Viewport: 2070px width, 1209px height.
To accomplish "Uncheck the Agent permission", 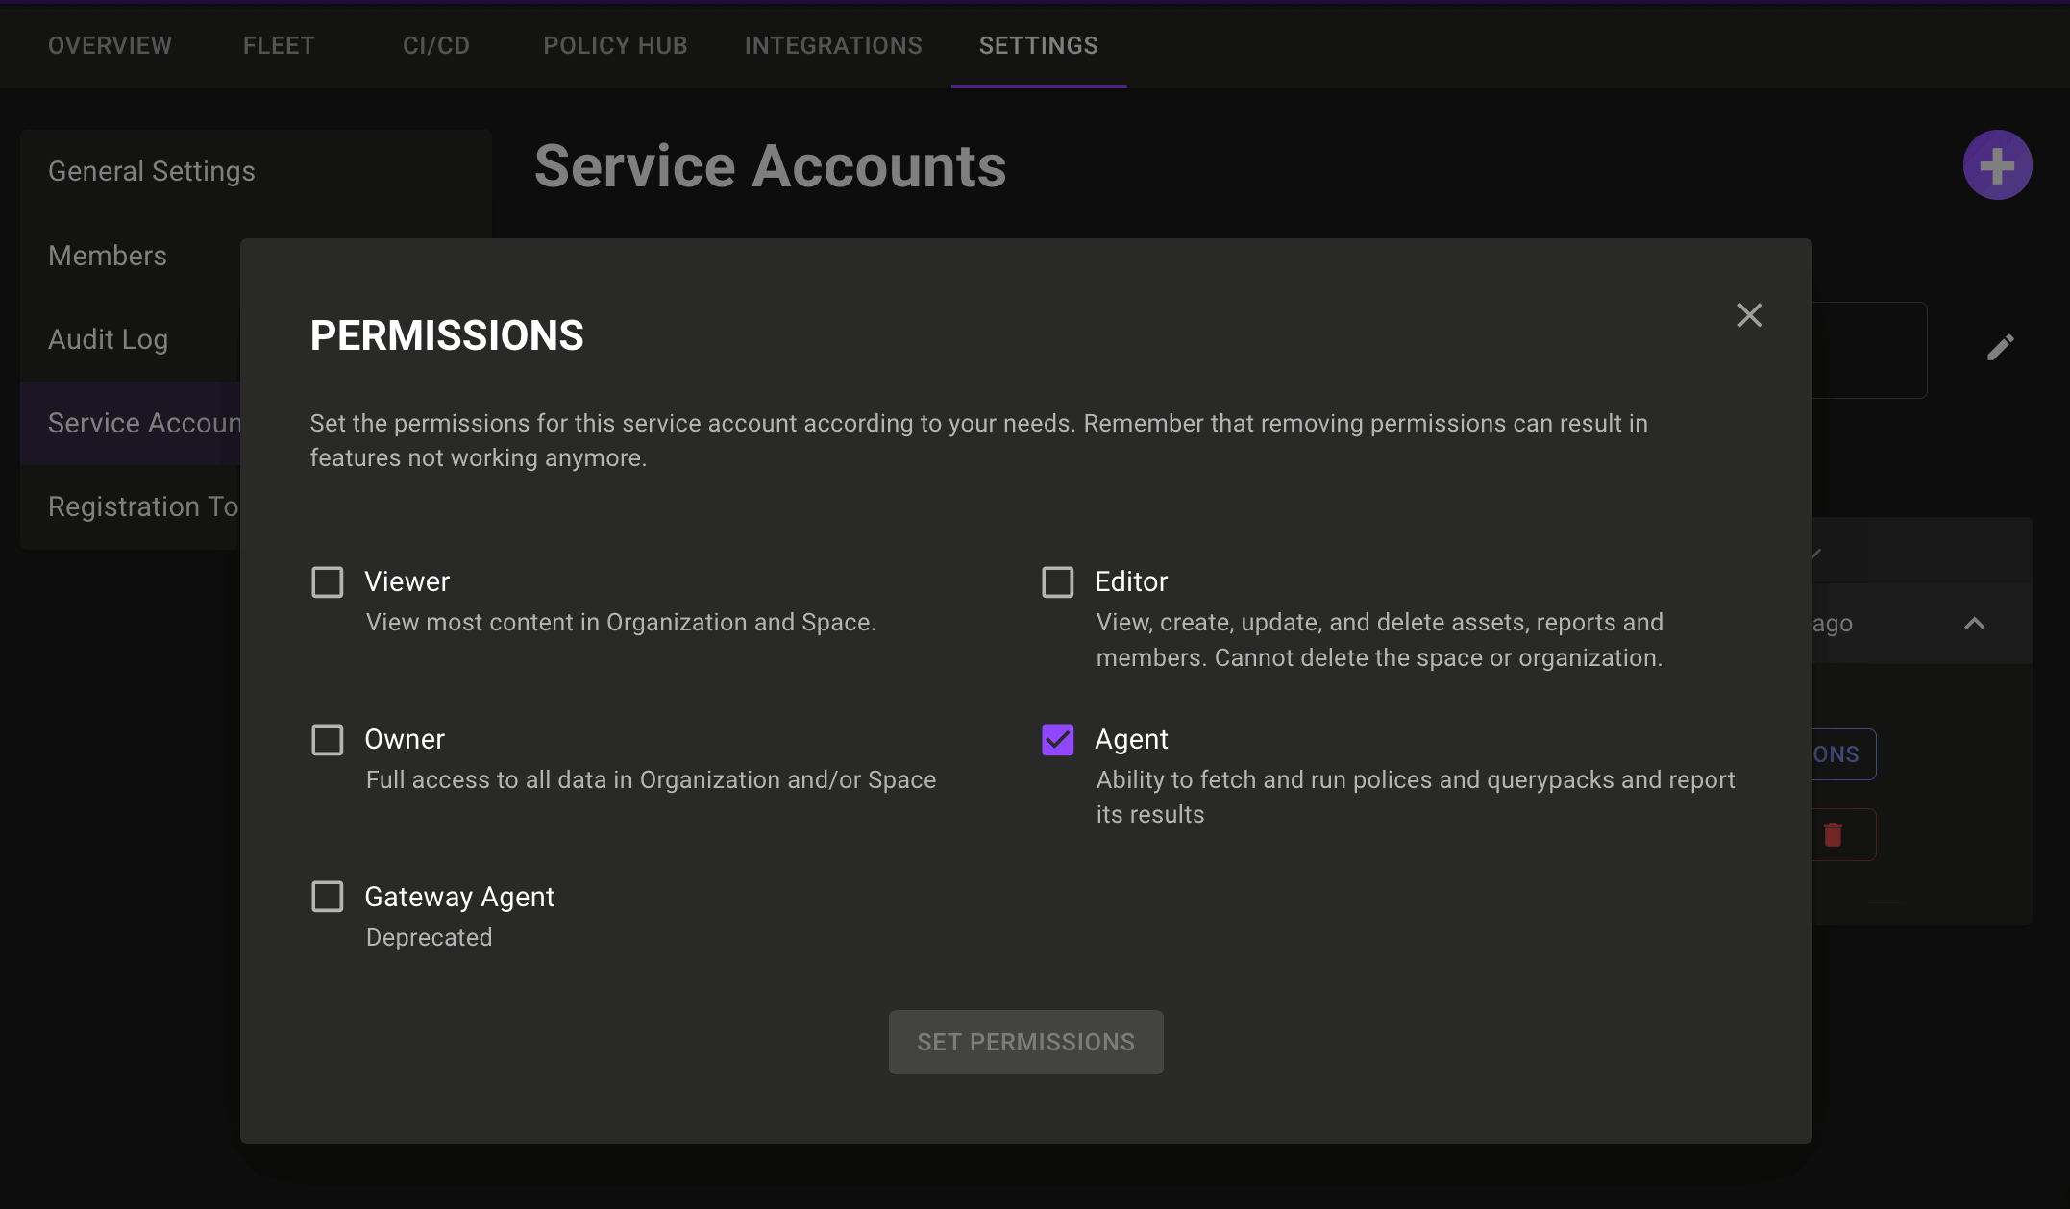I will coord(1057,739).
